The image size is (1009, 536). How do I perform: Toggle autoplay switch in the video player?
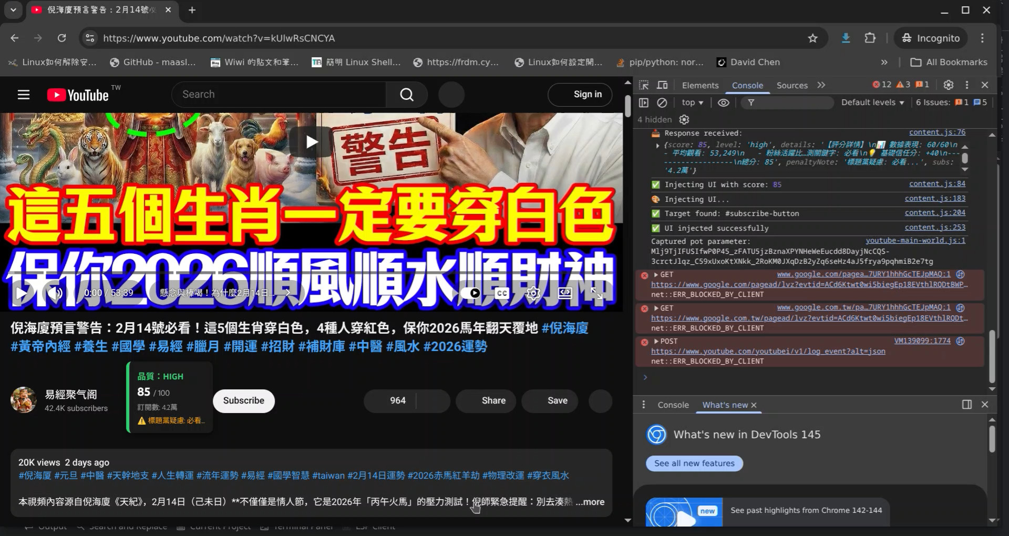pos(471,293)
